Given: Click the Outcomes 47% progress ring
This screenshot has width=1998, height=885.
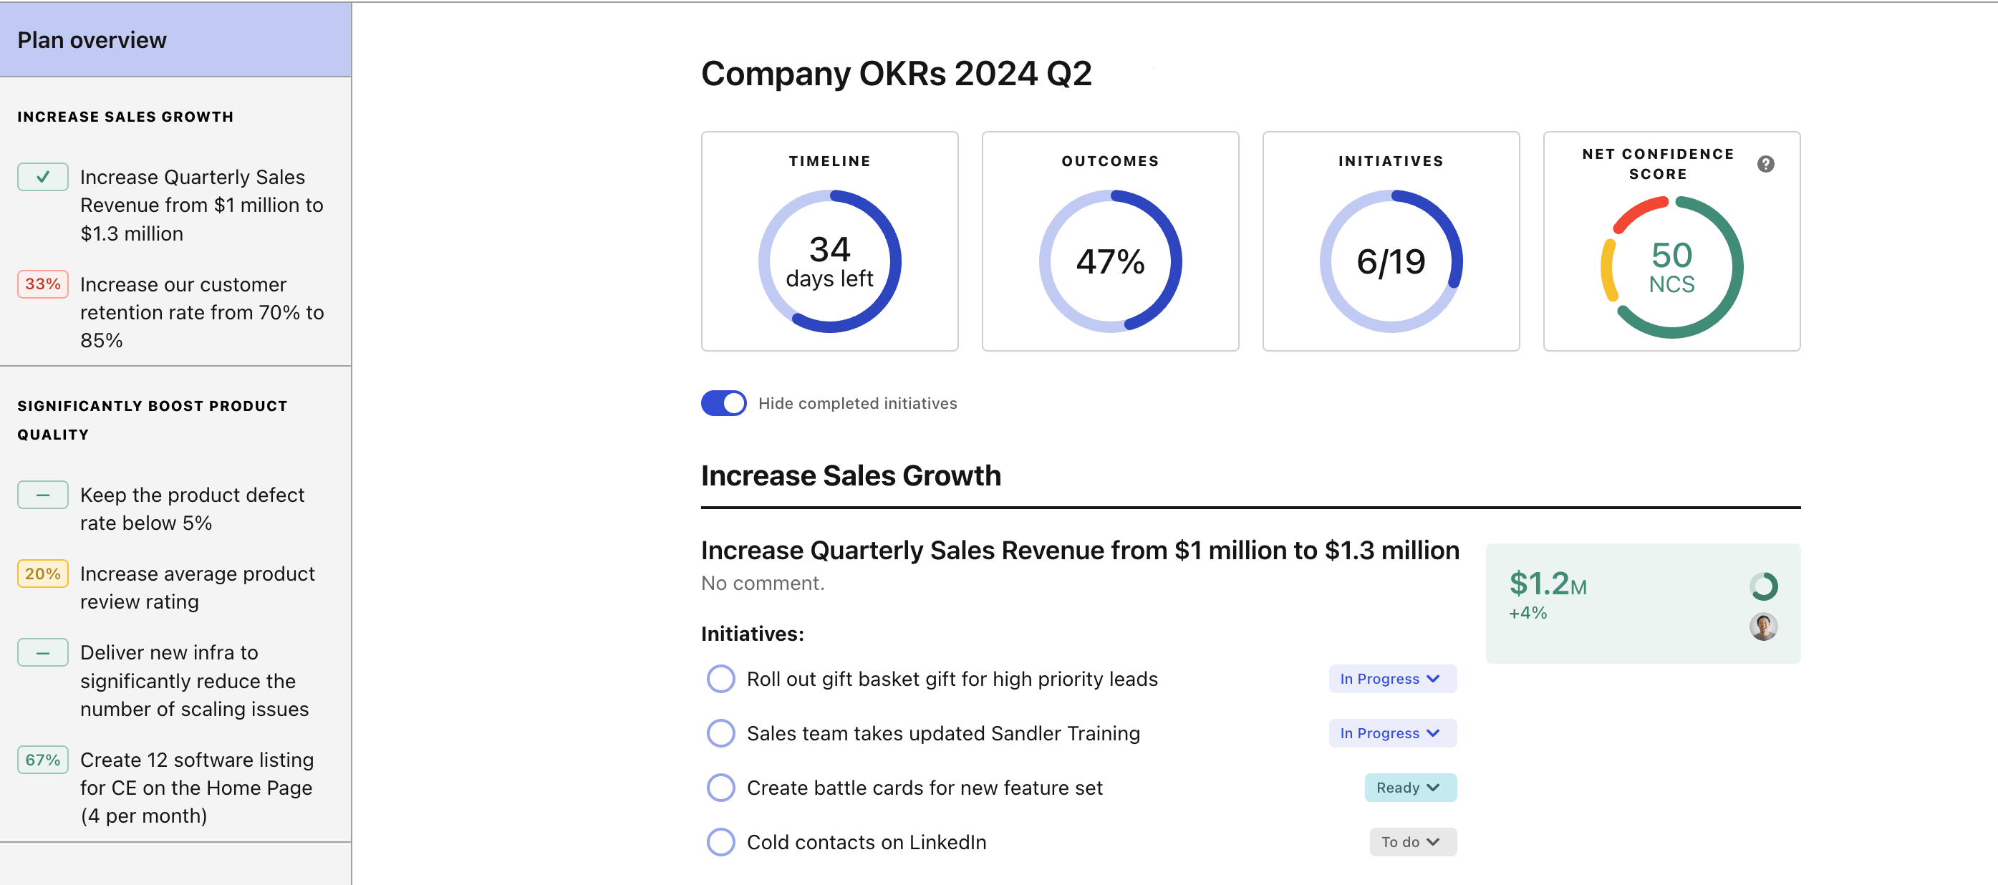Looking at the screenshot, I should (1109, 261).
